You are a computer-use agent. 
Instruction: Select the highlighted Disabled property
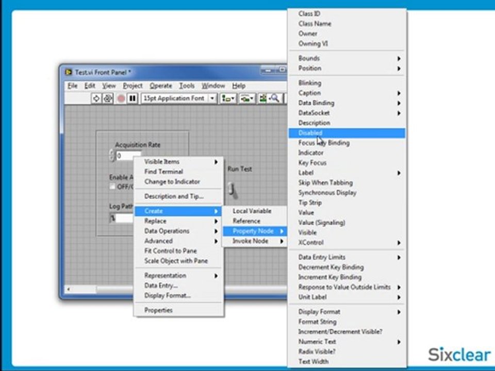[x=347, y=133]
